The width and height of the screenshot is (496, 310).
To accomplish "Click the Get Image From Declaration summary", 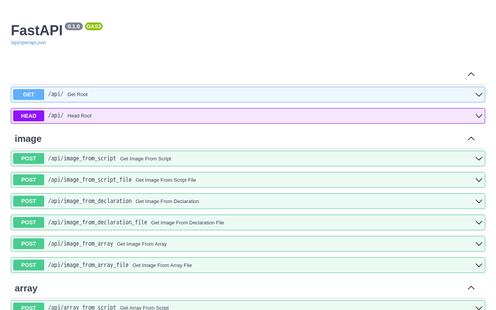I will [x=167, y=201].
